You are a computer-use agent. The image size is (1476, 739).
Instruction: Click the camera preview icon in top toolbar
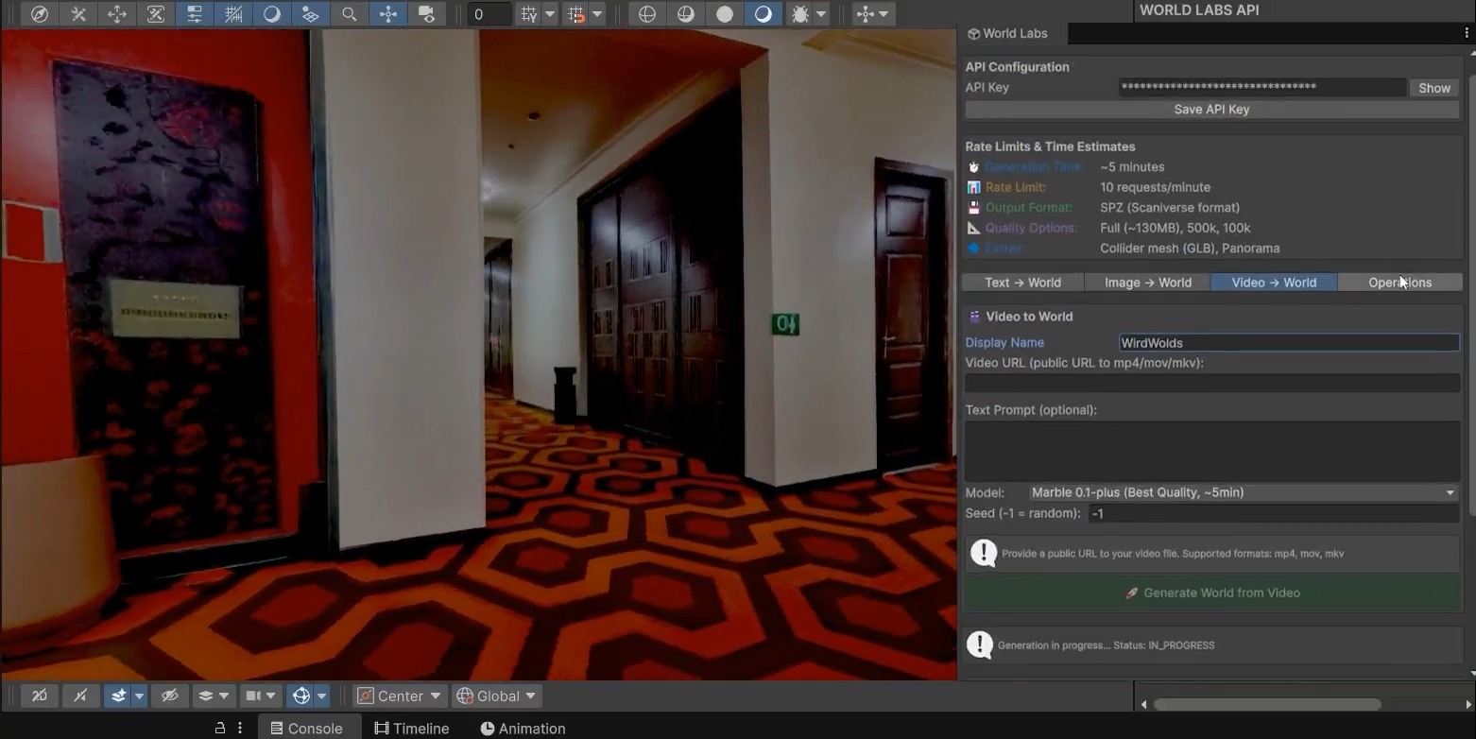tap(427, 14)
